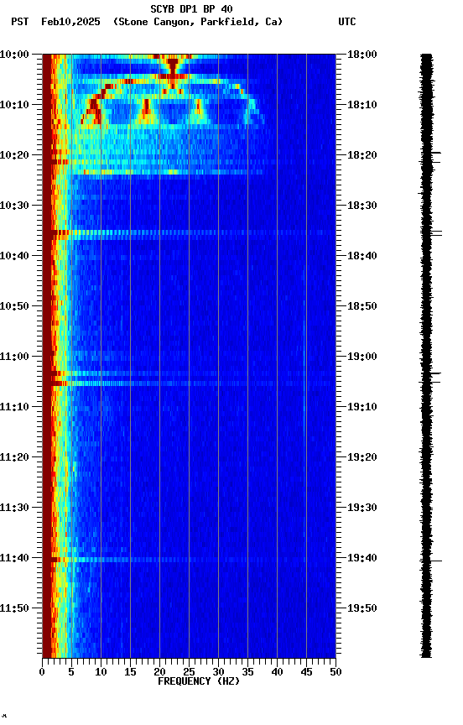463x725 pixels.
Task: Click the '11:20' PST time label
Action: [14, 458]
